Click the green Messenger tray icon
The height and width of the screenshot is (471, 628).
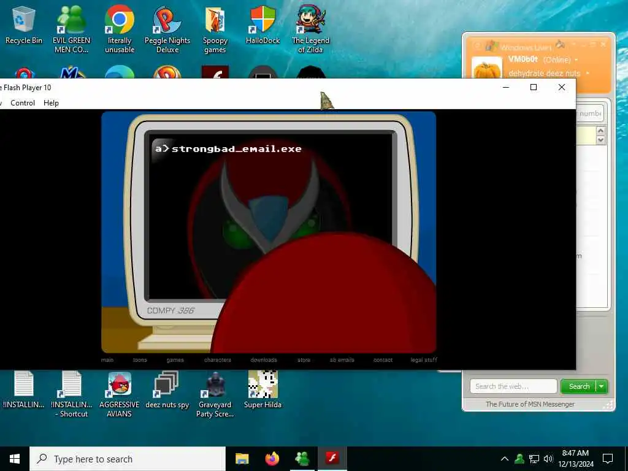click(519, 459)
